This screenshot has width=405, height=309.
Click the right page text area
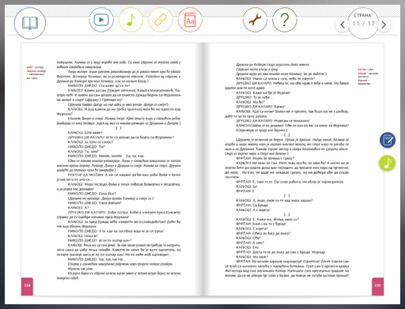287,170
